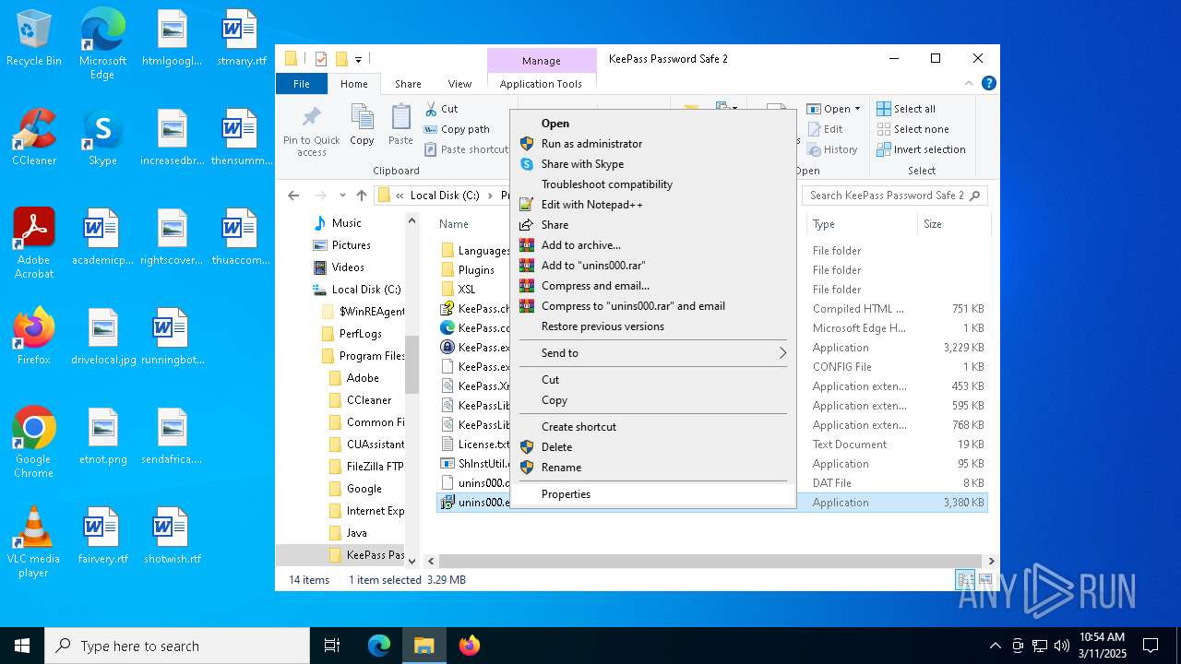The height and width of the screenshot is (664, 1181).
Task: Click Invert selection in ribbon
Action: coord(921,149)
